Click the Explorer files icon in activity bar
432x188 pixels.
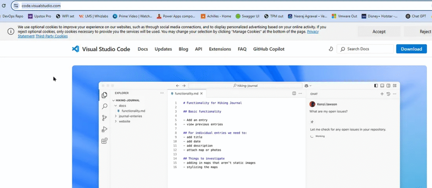coord(105,95)
